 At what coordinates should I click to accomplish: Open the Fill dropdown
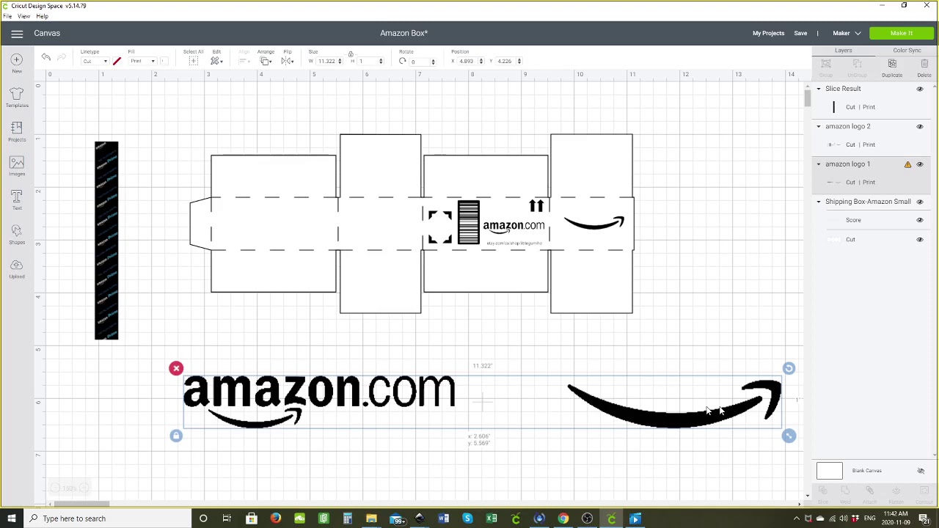click(x=143, y=61)
